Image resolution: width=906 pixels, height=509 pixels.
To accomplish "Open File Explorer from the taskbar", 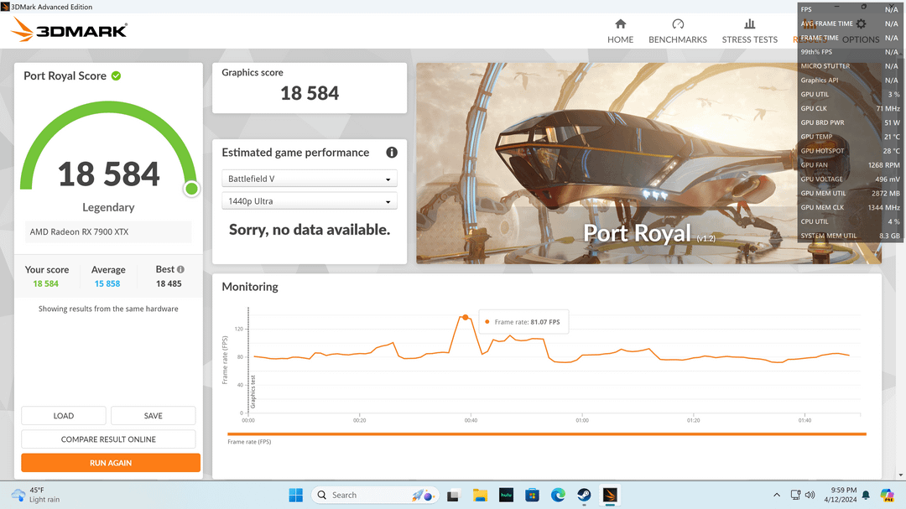I will coord(480,495).
